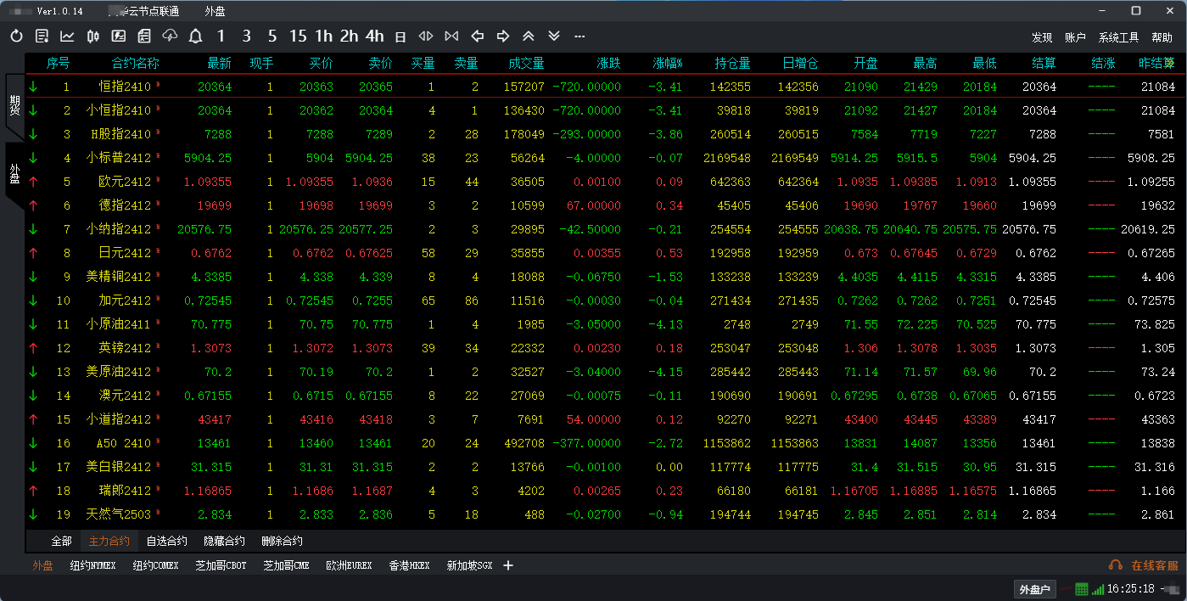Select the 纽约COMEX exchange tab

tap(155, 565)
